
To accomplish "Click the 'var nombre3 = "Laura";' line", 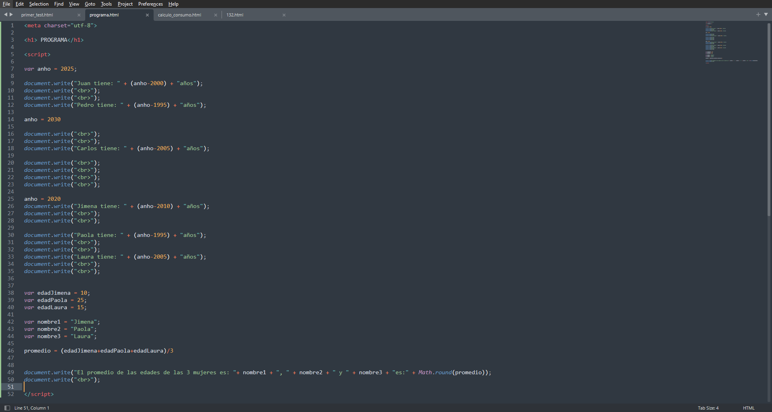I will tap(60, 336).
